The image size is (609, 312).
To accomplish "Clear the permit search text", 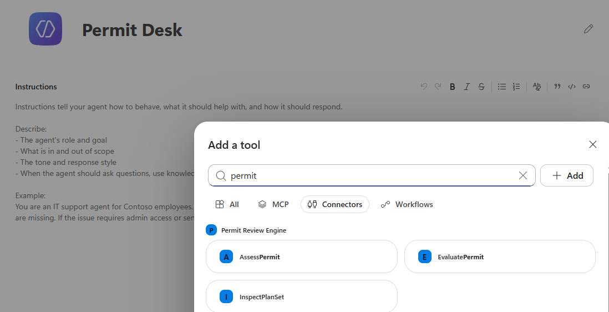I will coord(523,175).
